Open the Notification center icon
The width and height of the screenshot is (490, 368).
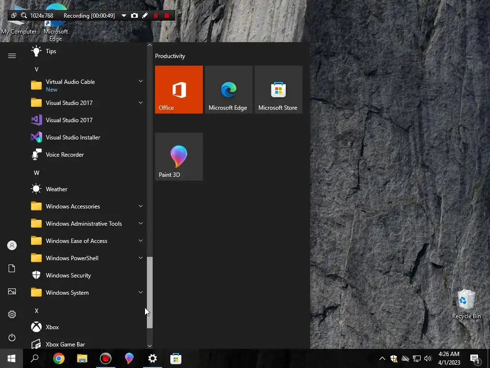pyautogui.click(x=475, y=358)
